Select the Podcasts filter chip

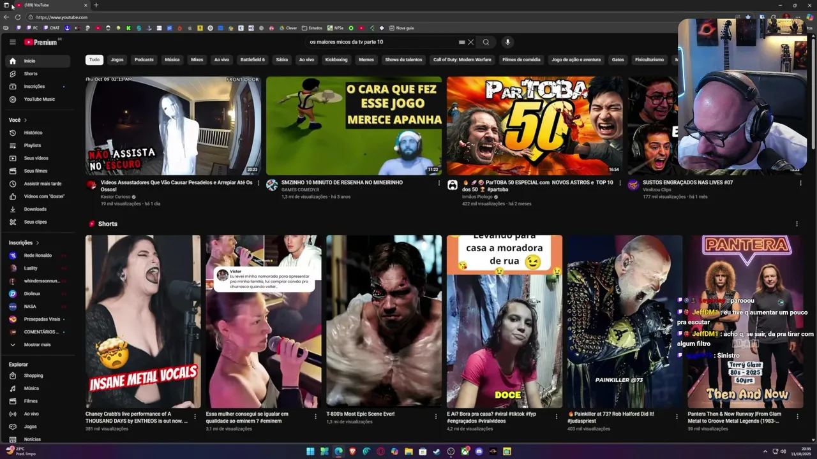[144, 60]
